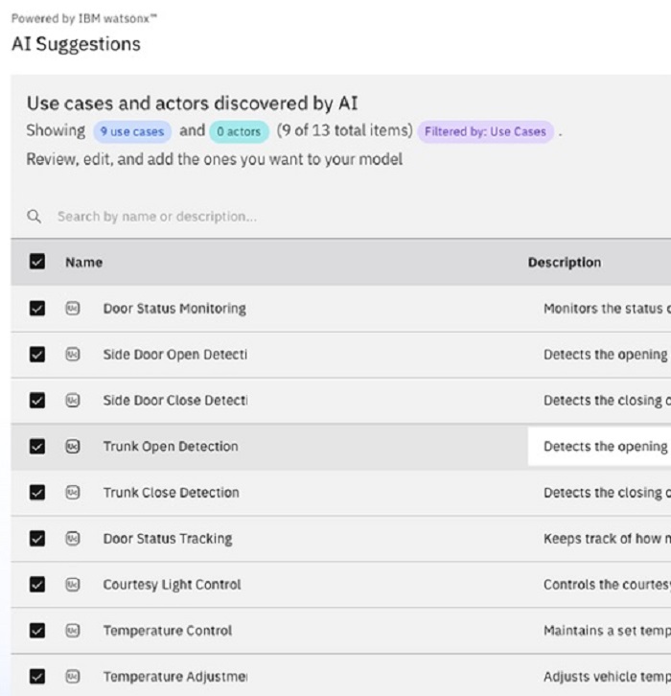Click the use case icon beside Side Door Close Detection

click(73, 401)
